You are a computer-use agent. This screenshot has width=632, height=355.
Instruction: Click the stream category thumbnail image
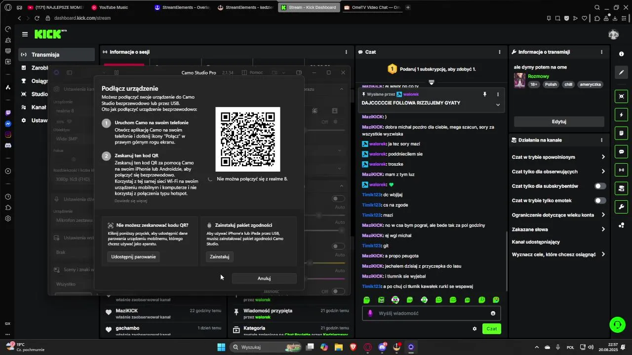tap(519, 80)
